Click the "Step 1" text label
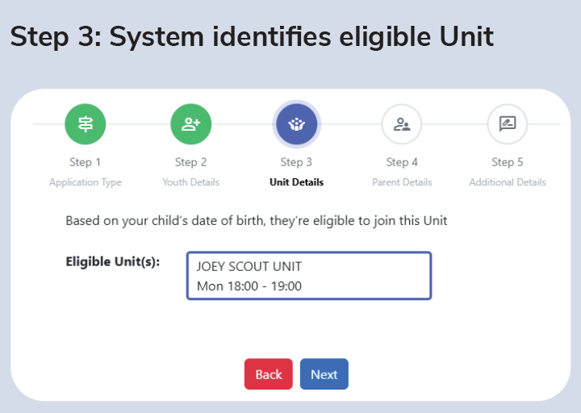The width and height of the screenshot is (581, 413). (86, 162)
